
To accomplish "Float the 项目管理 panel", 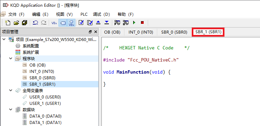I will pyautogui.click(x=90, y=32).
